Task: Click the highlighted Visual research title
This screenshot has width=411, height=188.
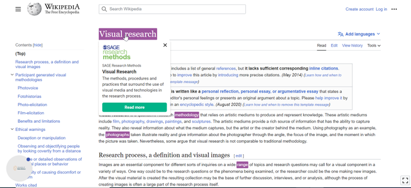Action: [128, 34]
